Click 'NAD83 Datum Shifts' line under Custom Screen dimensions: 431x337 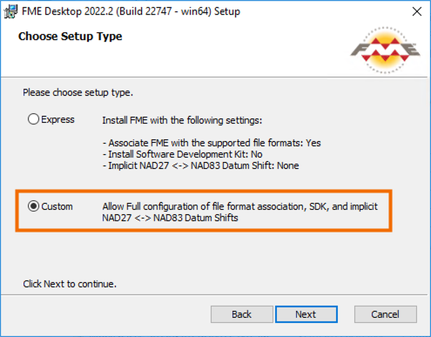click(170, 218)
